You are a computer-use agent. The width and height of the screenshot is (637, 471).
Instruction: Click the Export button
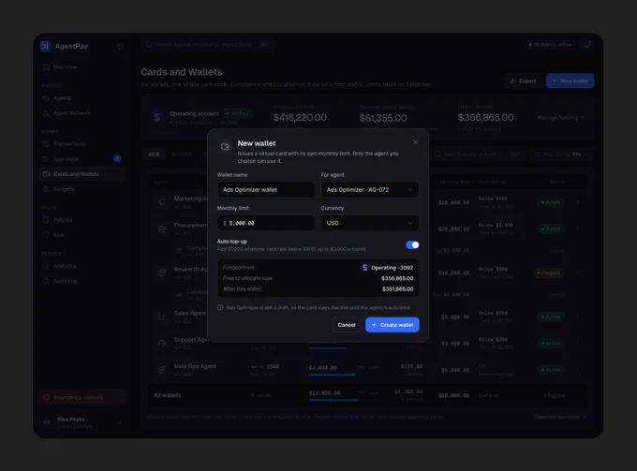523,81
